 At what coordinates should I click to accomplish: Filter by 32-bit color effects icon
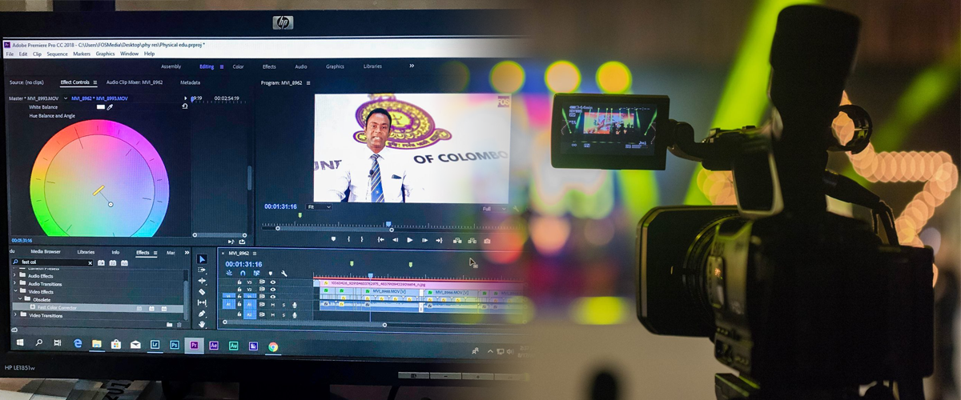pyautogui.click(x=113, y=262)
